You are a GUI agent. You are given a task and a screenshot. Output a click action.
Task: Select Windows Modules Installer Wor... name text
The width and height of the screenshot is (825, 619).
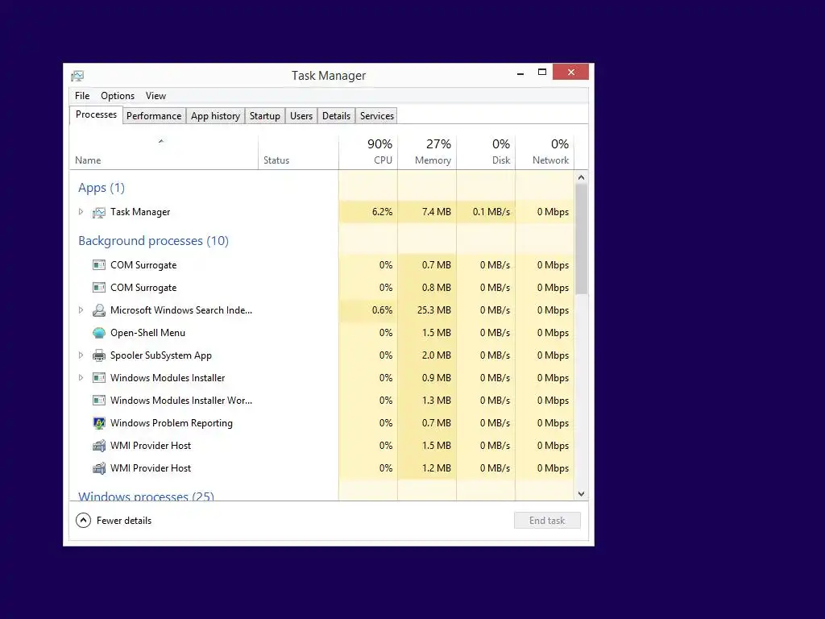(x=181, y=401)
